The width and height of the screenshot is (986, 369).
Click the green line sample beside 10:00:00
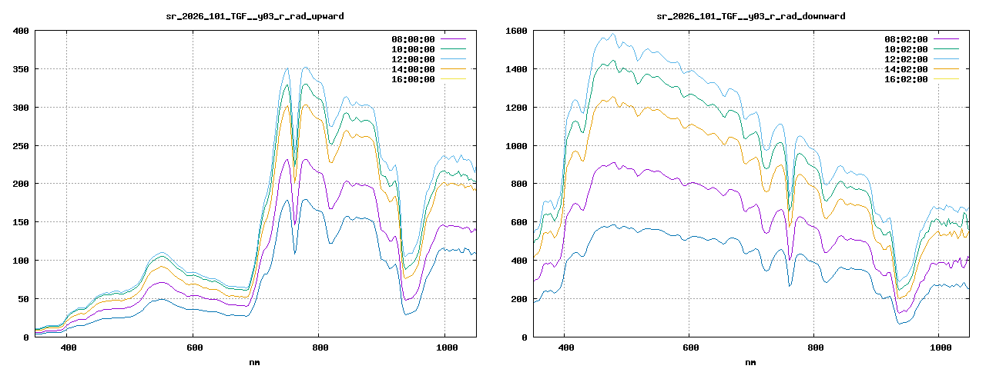(x=453, y=49)
